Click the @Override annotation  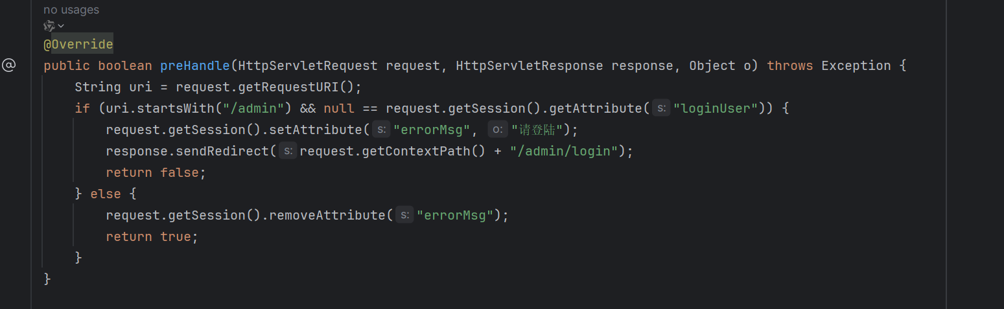click(78, 45)
